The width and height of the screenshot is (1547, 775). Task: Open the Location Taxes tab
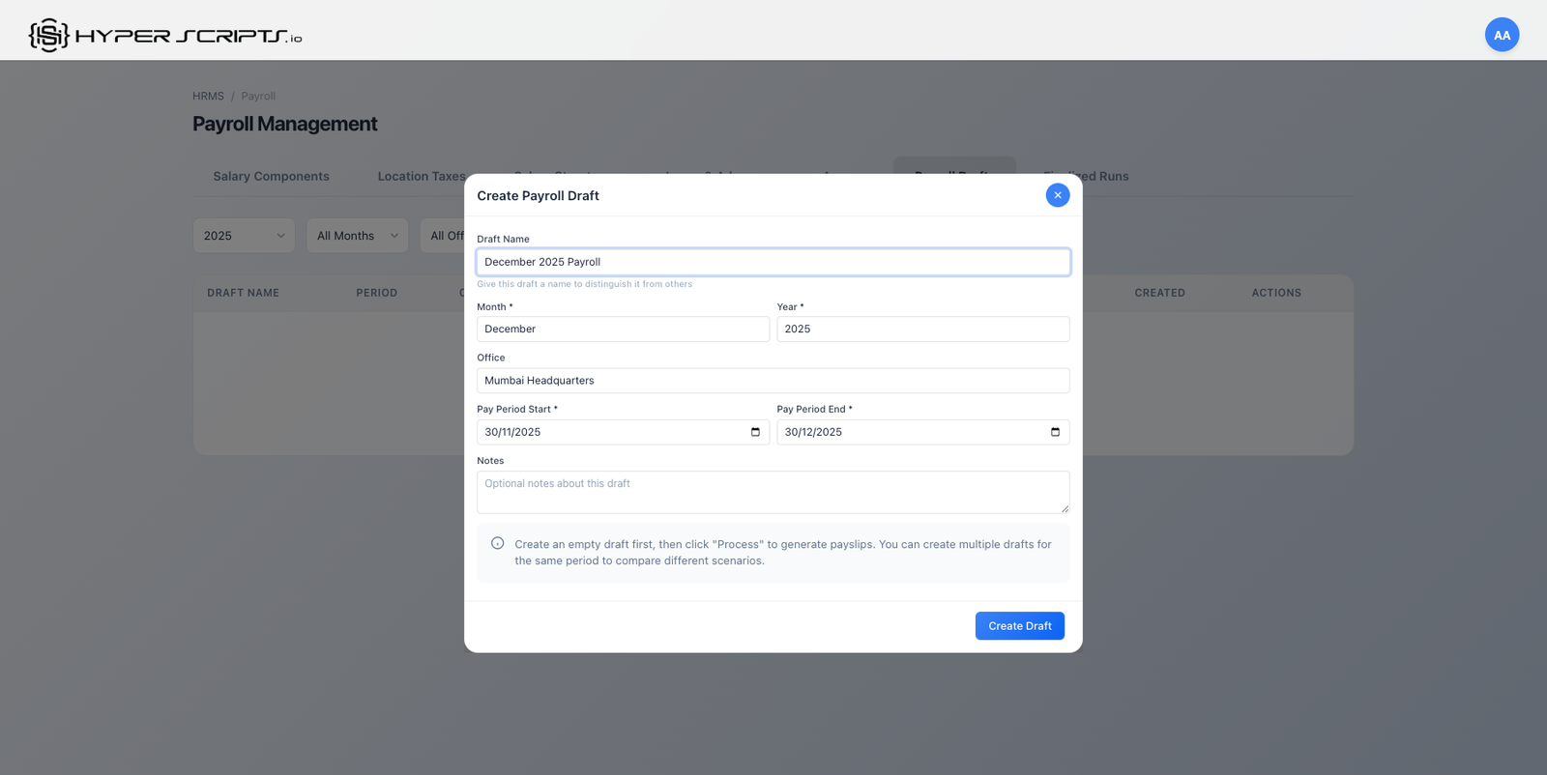pos(421,177)
